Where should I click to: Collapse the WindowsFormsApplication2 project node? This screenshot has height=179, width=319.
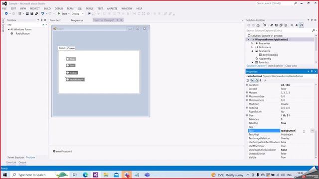coord(249,40)
